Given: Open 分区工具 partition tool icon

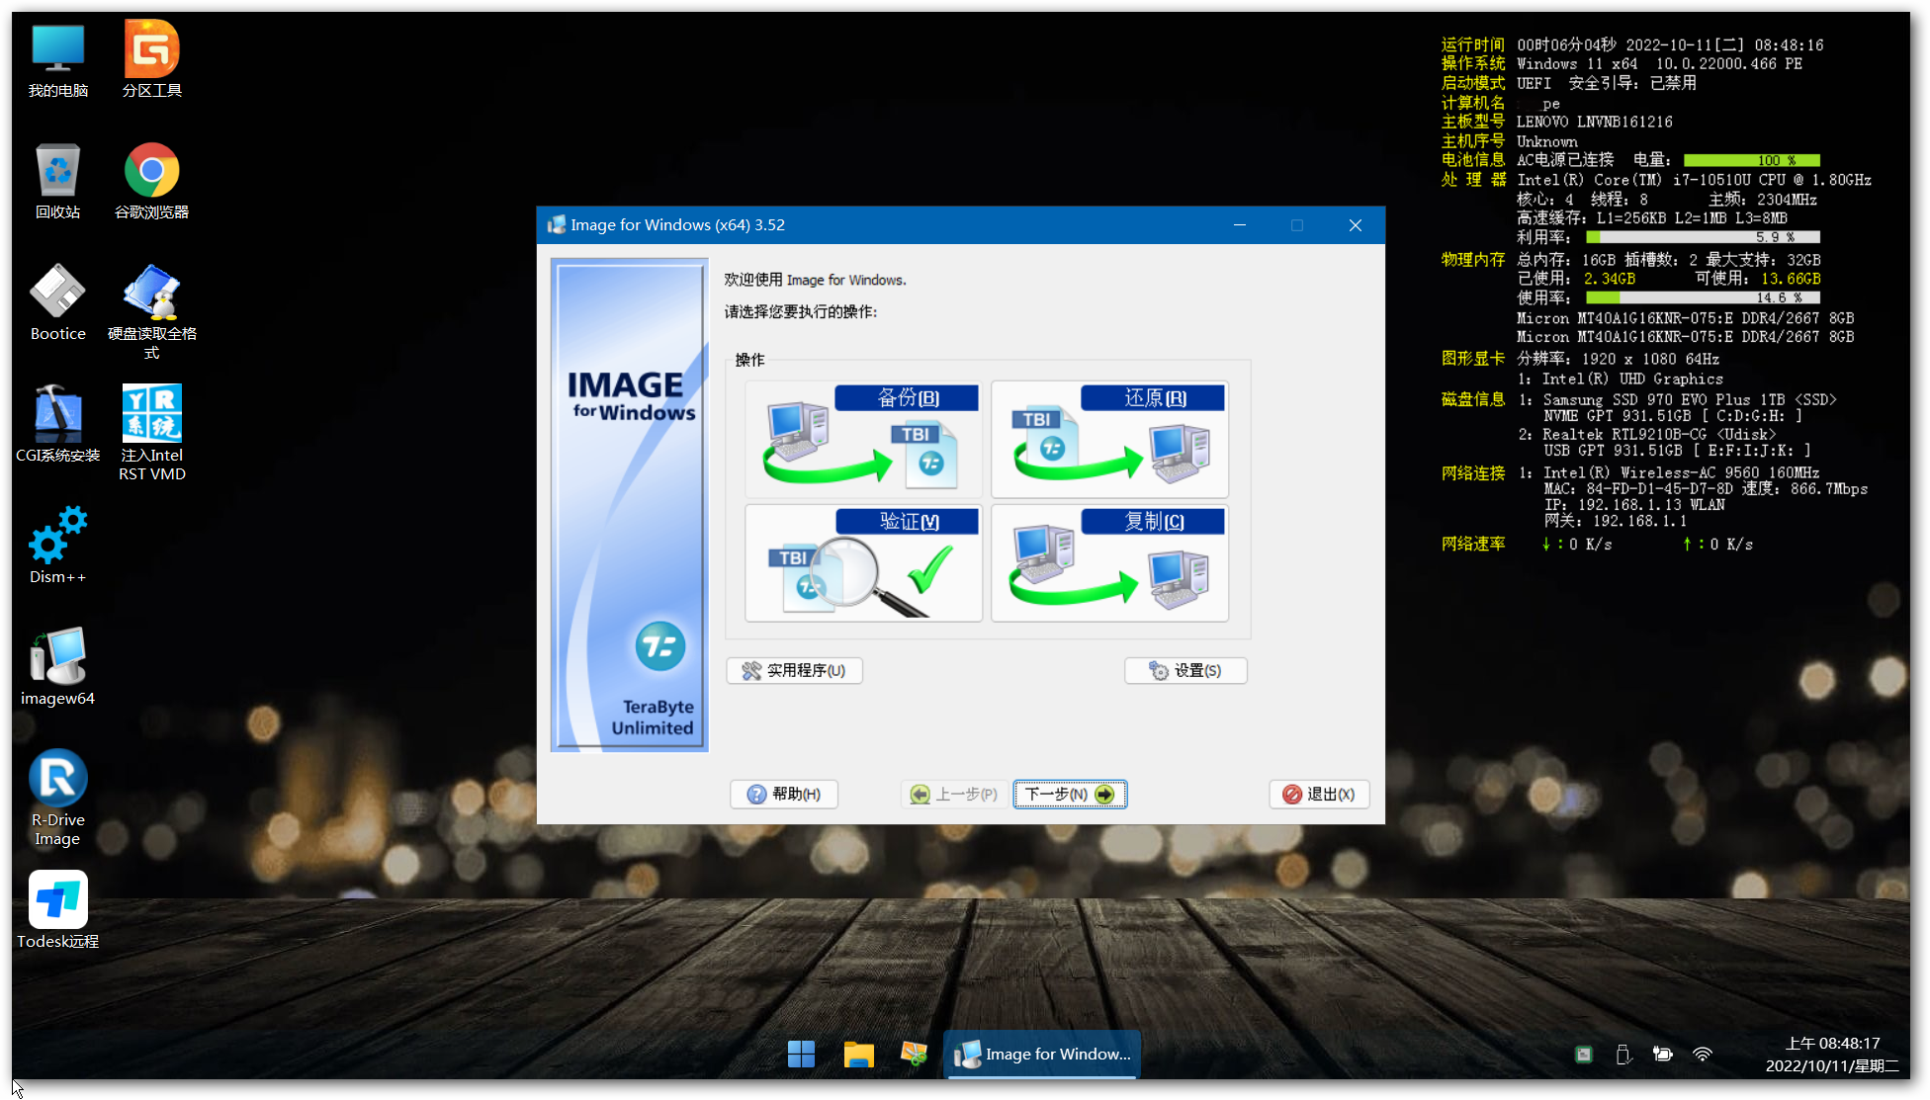Looking at the screenshot, I should click(x=152, y=61).
